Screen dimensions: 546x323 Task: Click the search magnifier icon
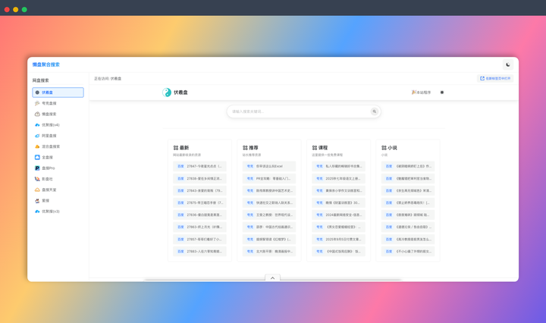[374, 111]
